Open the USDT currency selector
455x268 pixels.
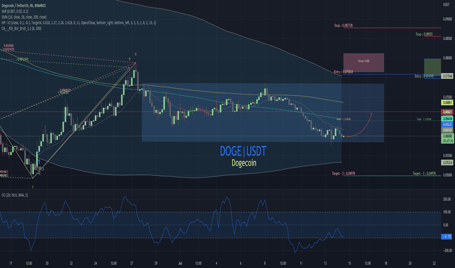(x=446, y=4)
